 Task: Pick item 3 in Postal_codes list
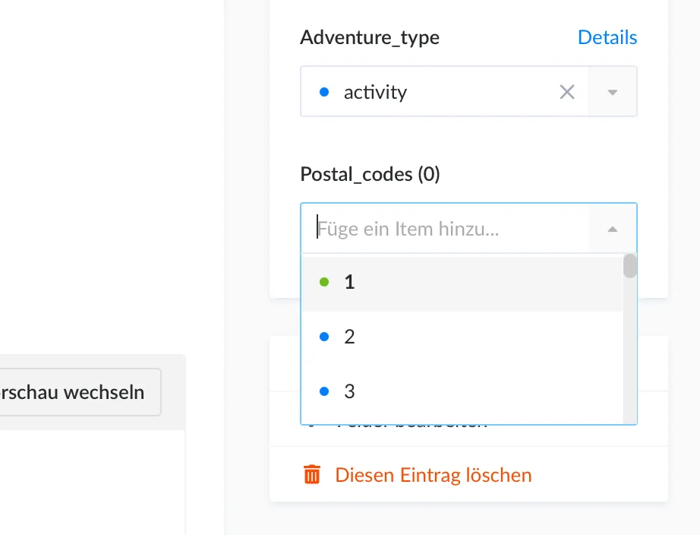[350, 391]
